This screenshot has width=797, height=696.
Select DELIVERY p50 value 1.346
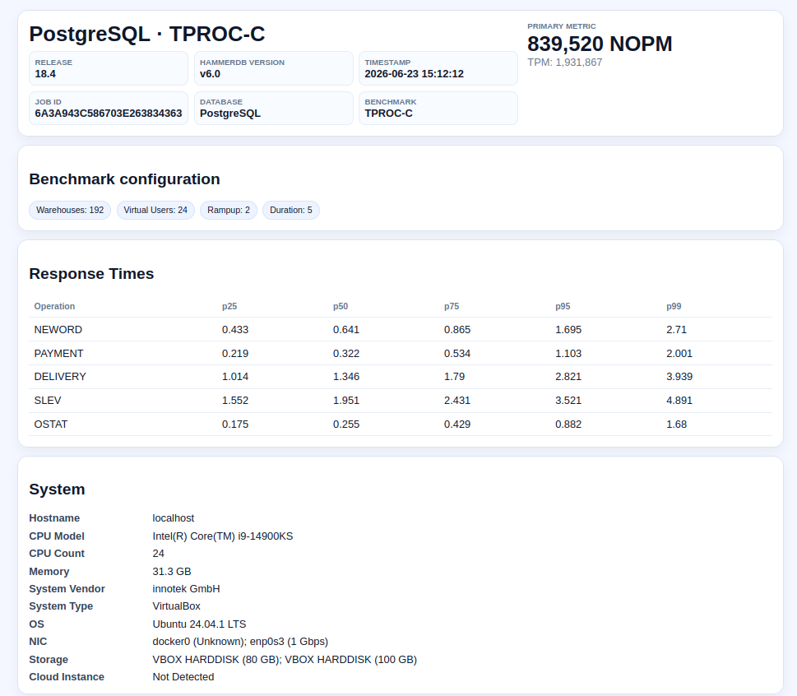346,376
